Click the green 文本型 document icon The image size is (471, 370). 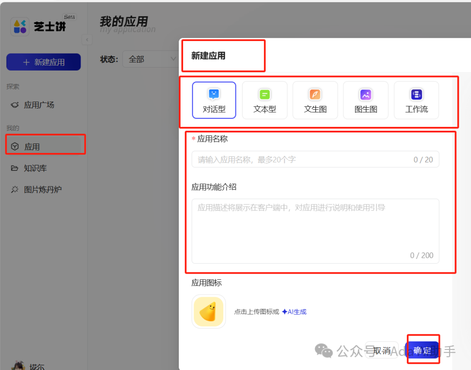(x=264, y=93)
